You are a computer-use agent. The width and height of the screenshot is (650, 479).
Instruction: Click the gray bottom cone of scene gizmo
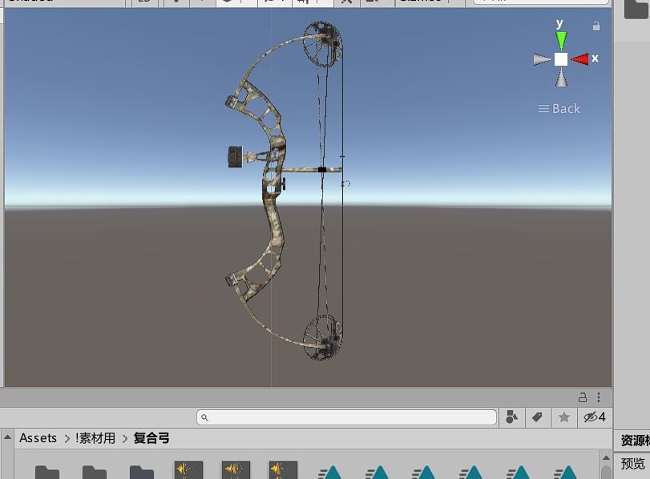[561, 78]
